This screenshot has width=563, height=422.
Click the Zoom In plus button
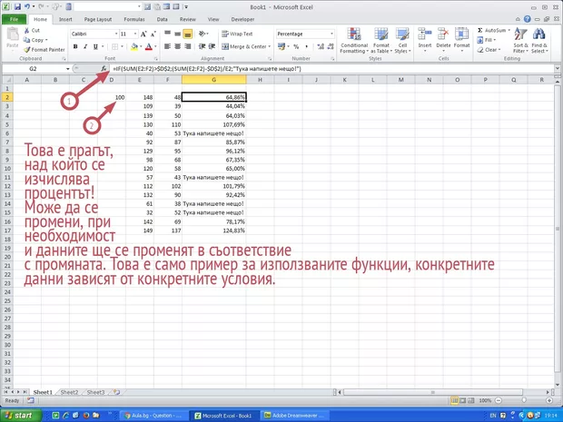click(549, 400)
